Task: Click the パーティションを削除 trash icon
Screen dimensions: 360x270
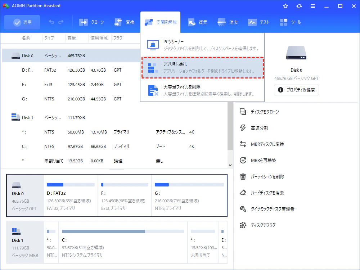Action: point(243,176)
